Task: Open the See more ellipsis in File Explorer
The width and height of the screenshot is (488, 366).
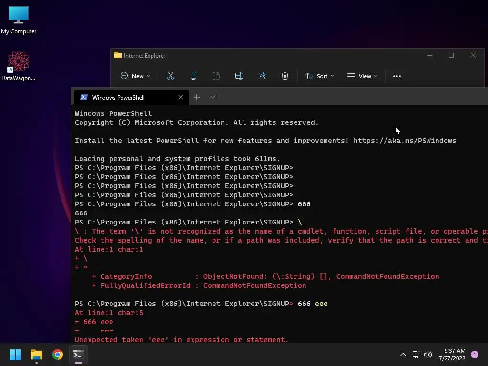Action: [x=397, y=76]
